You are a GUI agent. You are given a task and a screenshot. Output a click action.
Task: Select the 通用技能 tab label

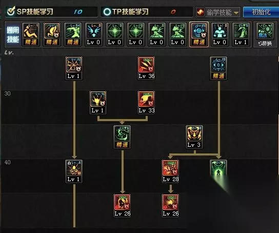pyautogui.click(x=13, y=34)
